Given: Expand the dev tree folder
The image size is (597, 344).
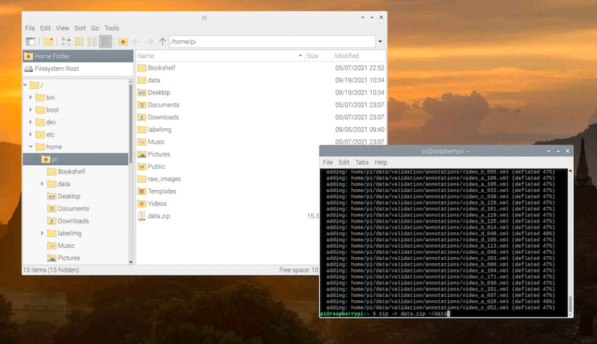Looking at the screenshot, I should 31,122.
